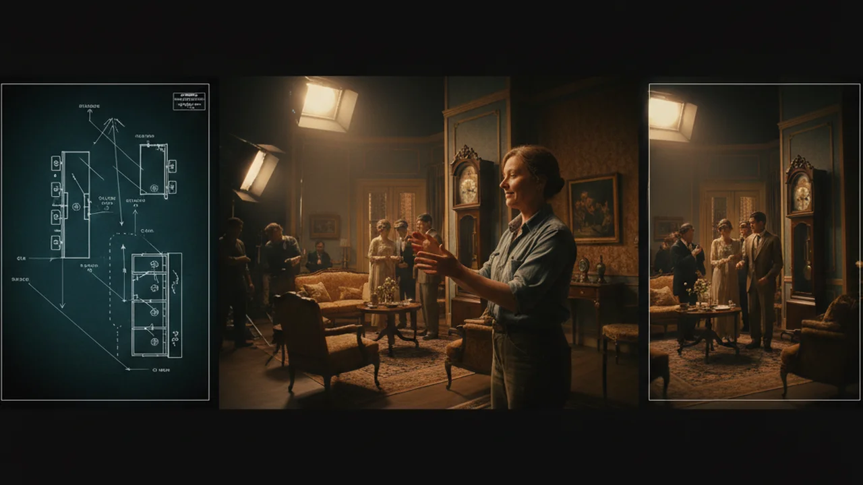Click the title block box on the blueprint
The width and height of the screenshot is (863, 485).
coord(189,101)
